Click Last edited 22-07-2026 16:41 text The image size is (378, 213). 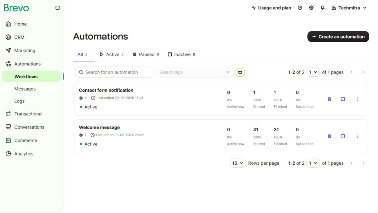(120, 98)
